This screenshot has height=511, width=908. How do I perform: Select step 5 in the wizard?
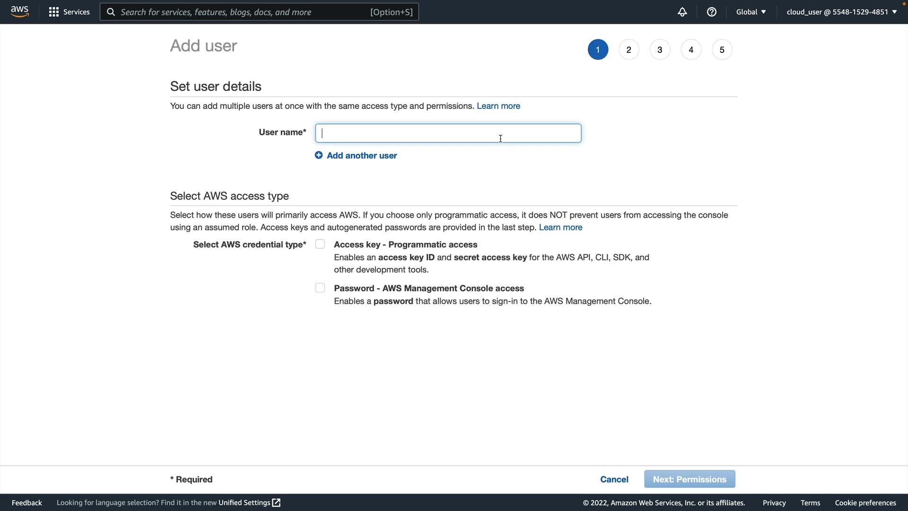pos(722,50)
